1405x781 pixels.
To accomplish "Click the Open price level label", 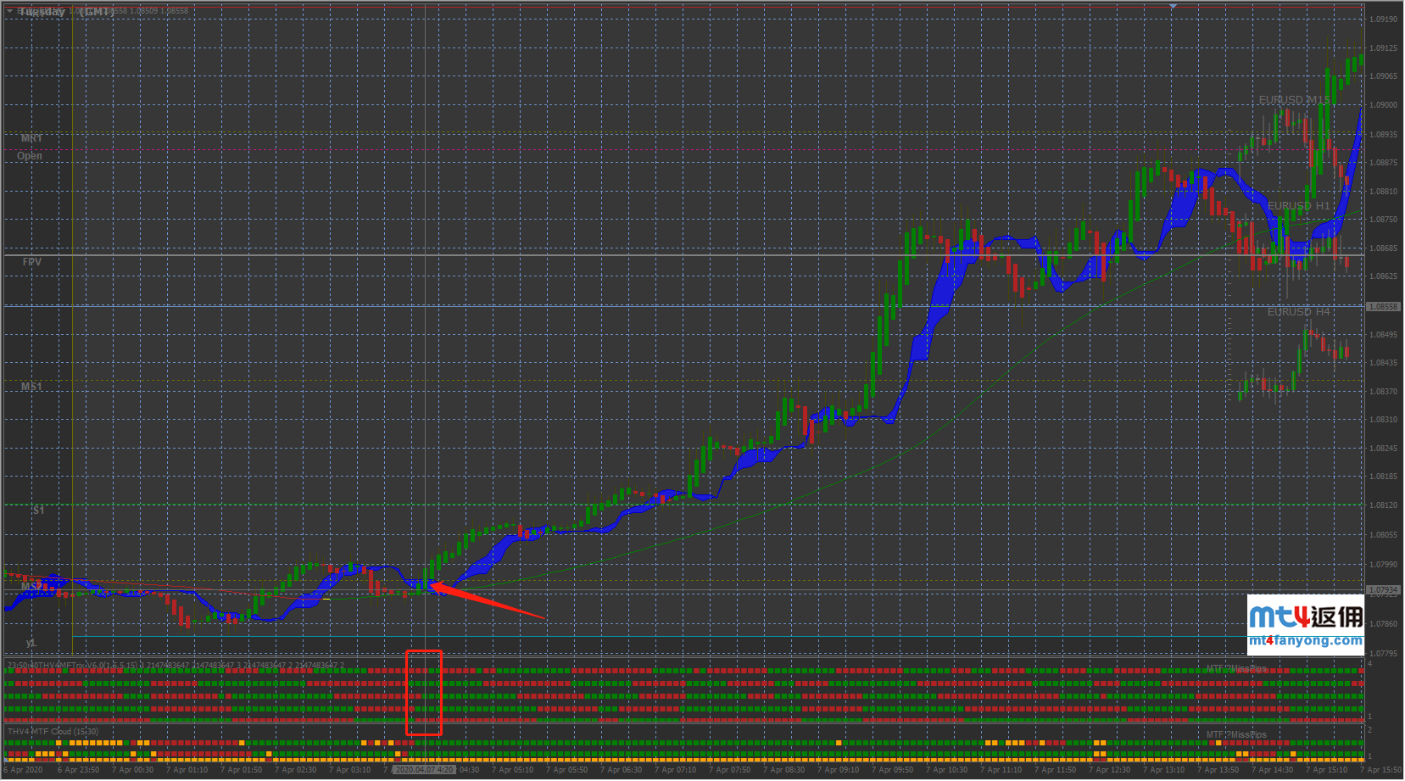I will pyautogui.click(x=30, y=156).
